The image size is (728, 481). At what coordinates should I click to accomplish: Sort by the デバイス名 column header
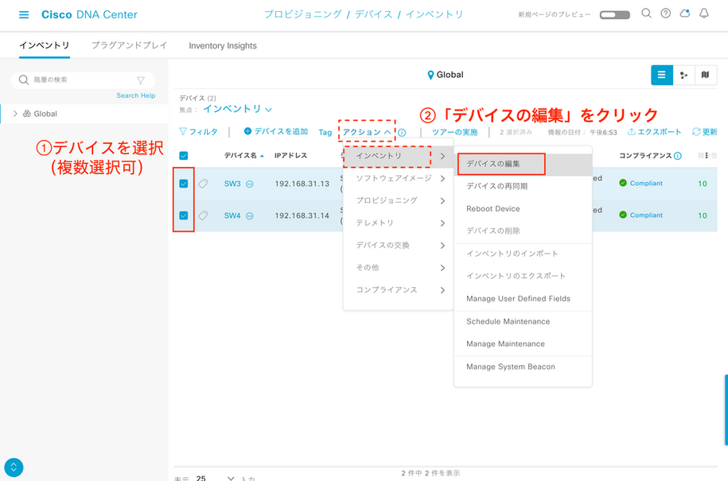tap(243, 156)
